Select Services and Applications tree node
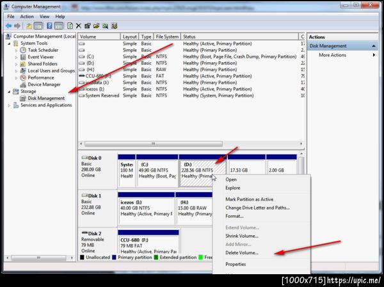Image resolution: width=384 pixels, height=287 pixels. (x=46, y=105)
